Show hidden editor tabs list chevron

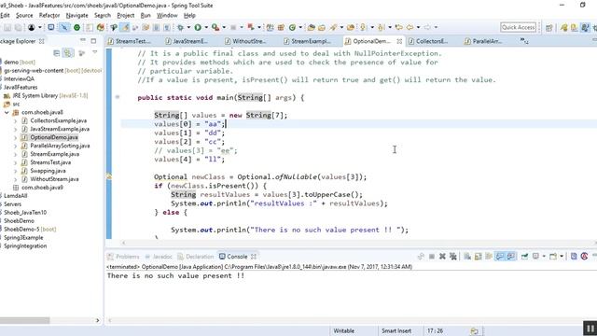tap(524, 41)
